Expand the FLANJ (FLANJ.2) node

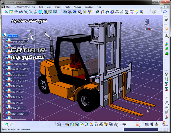pyautogui.click(x=3, y=63)
